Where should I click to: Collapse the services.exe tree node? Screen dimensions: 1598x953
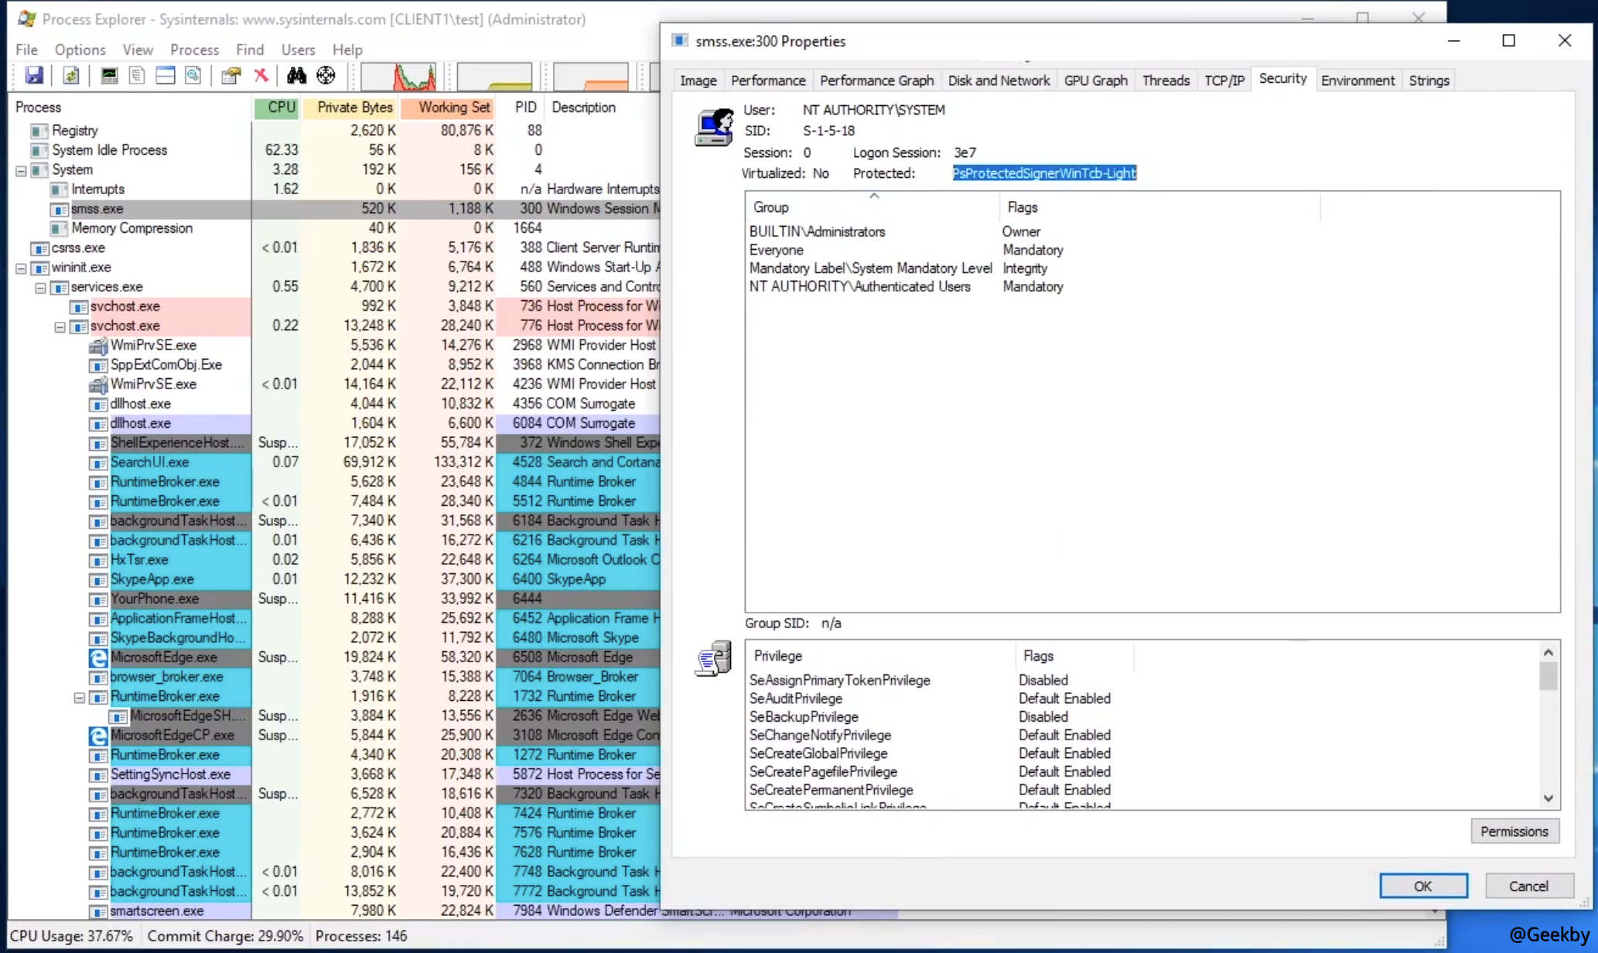point(40,288)
